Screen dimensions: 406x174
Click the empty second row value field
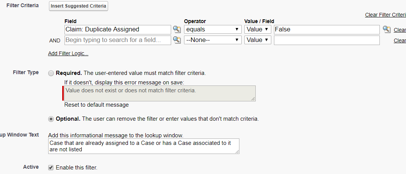point(326,40)
